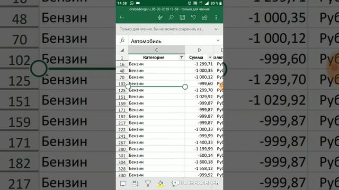Select cell with value -1 558,12
Screen dimensions: 339x190
(x=199, y=168)
